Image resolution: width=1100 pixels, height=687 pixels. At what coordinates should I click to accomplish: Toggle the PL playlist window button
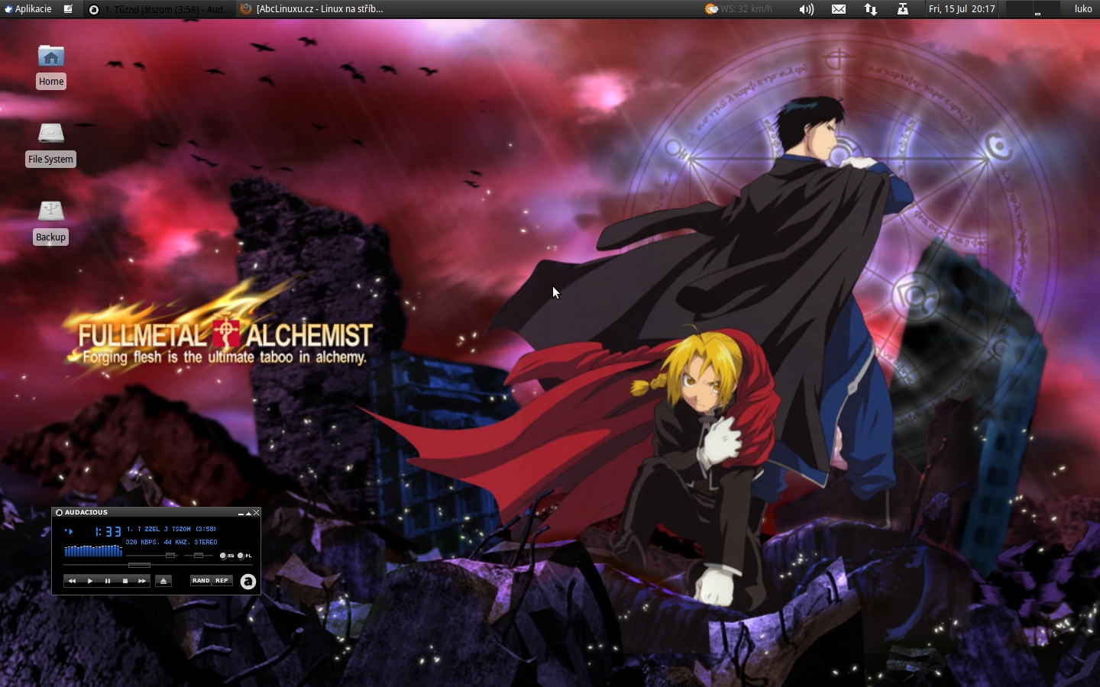[x=244, y=556]
